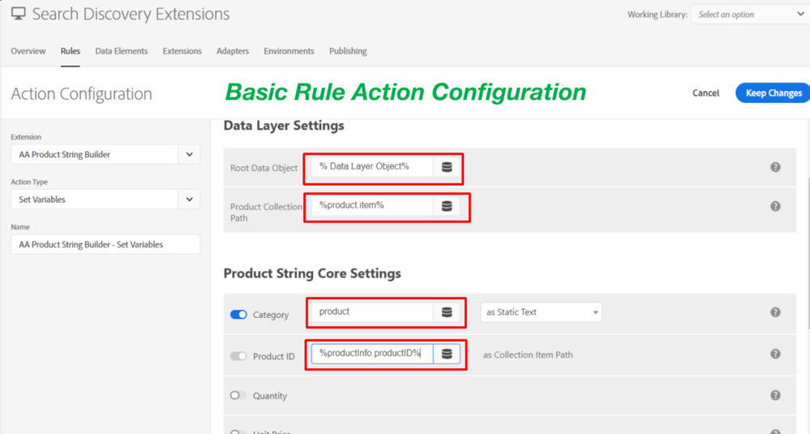Open help for Product Collection Path row
810x434 pixels.
[x=775, y=206]
